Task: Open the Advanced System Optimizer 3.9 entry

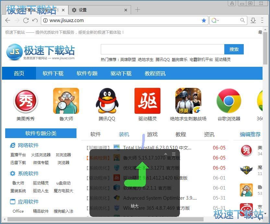Action: 160,198
